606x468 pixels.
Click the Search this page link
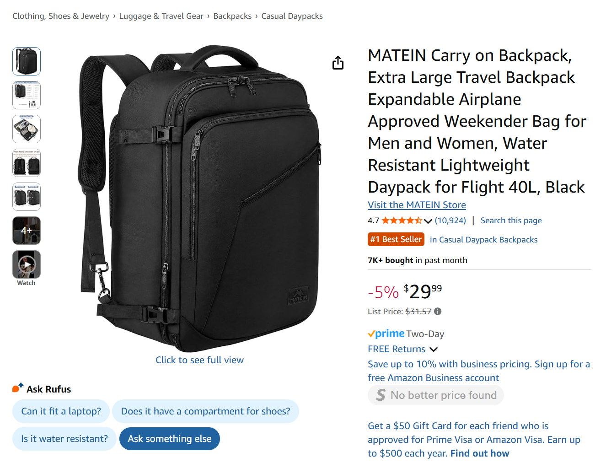(x=511, y=220)
